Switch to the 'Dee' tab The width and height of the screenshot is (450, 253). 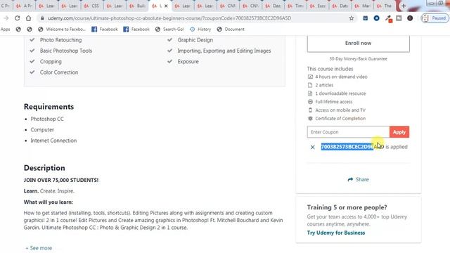click(x=274, y=6)
